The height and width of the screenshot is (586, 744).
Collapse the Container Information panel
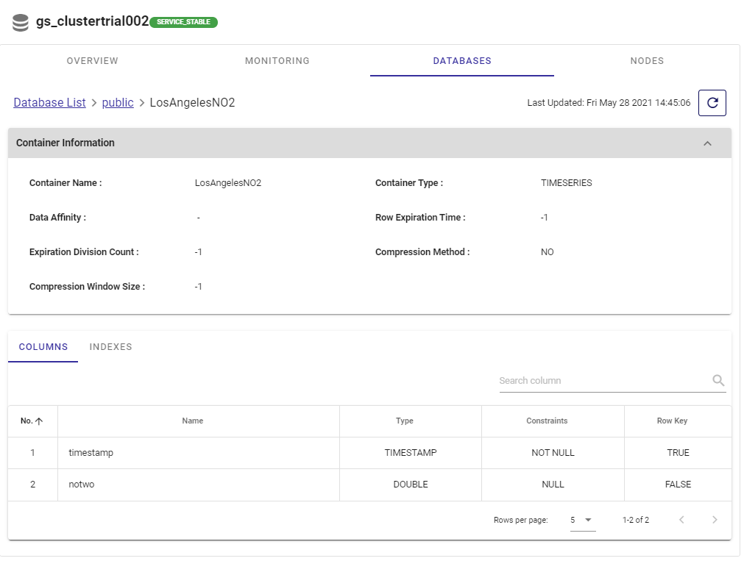click(x=707, y=143)
